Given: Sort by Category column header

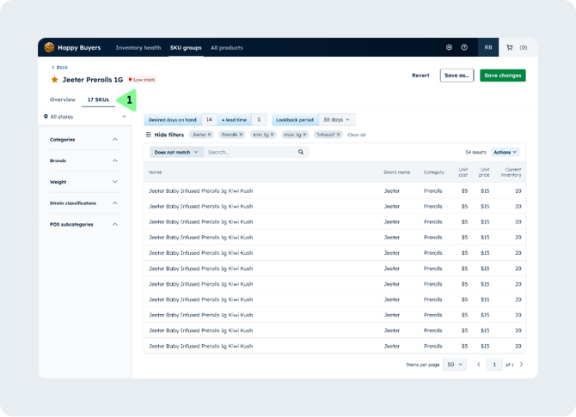Looking at the screenshot, I should tap(434, 172).
